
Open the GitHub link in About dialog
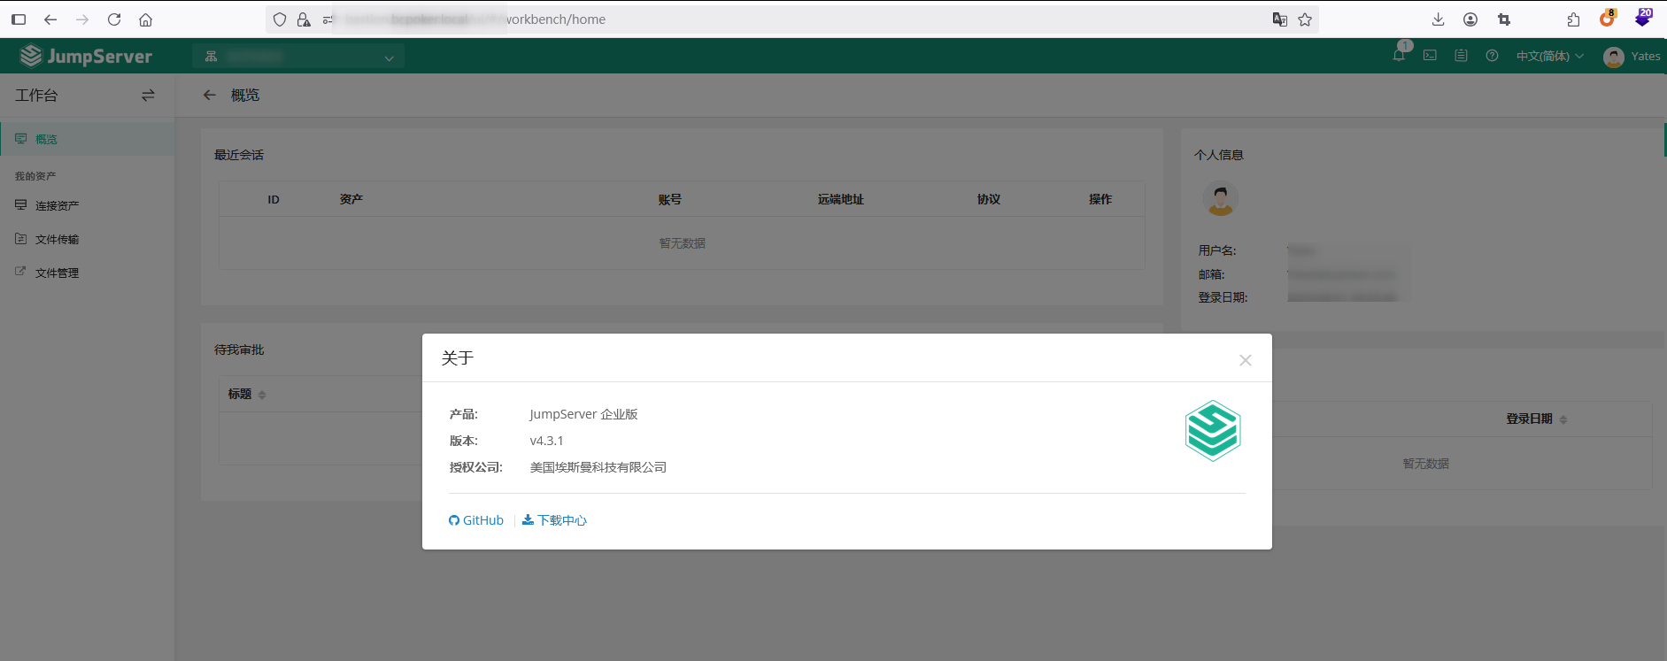(x=476, y=520)
